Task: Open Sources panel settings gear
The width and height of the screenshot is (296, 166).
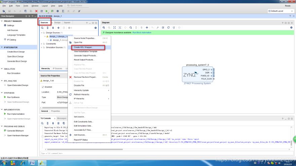Action: click(96, 28)
